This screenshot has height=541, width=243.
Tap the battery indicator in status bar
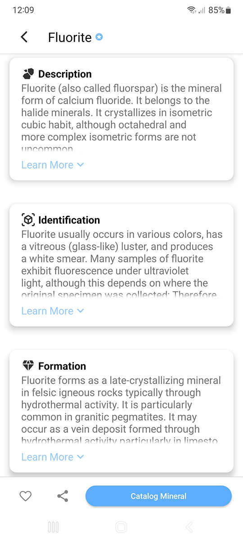(x=228, y=10)
